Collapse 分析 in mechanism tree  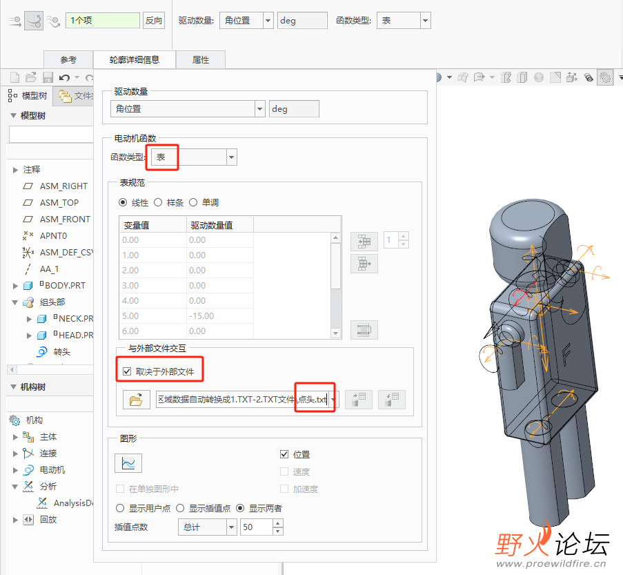coord(15,487)
